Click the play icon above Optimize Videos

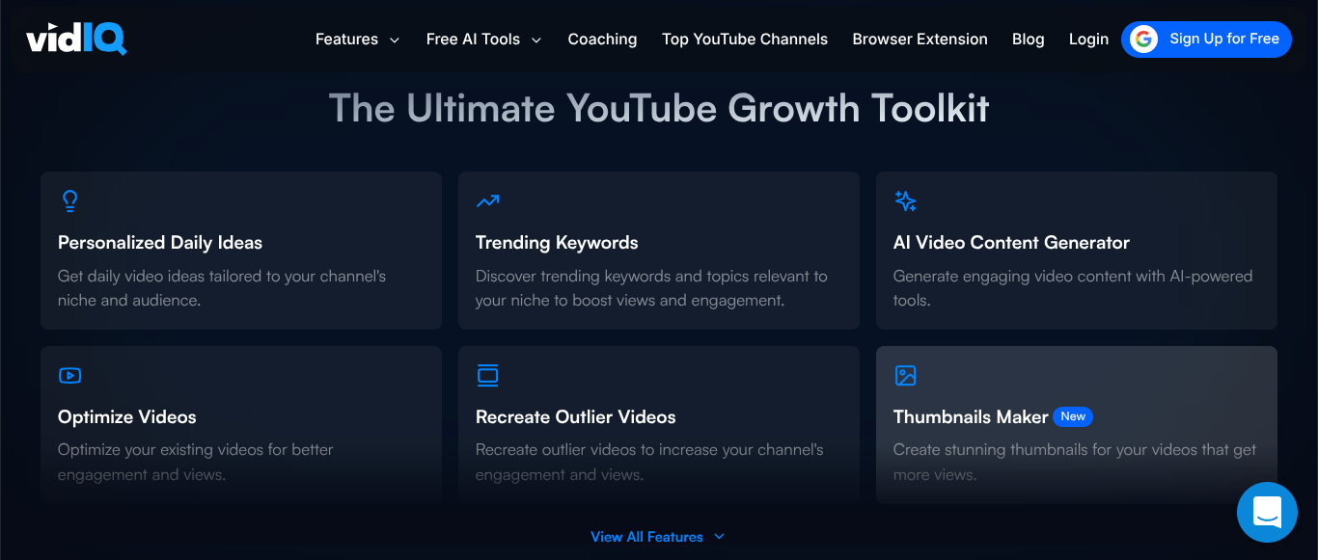point(69,375)
